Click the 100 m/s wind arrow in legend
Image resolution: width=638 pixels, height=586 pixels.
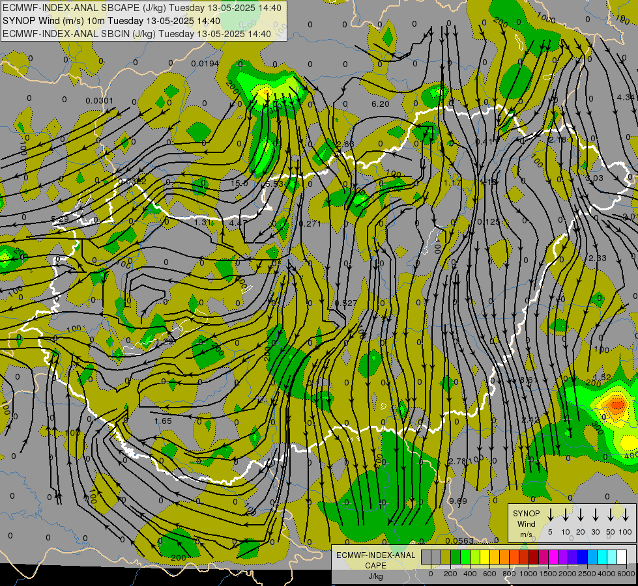[x=626, y=515]
